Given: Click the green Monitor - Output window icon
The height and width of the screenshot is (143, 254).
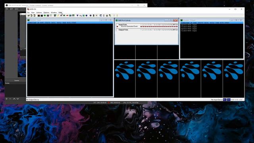Looking at the screenshot, I should click(x=182, y=20).
